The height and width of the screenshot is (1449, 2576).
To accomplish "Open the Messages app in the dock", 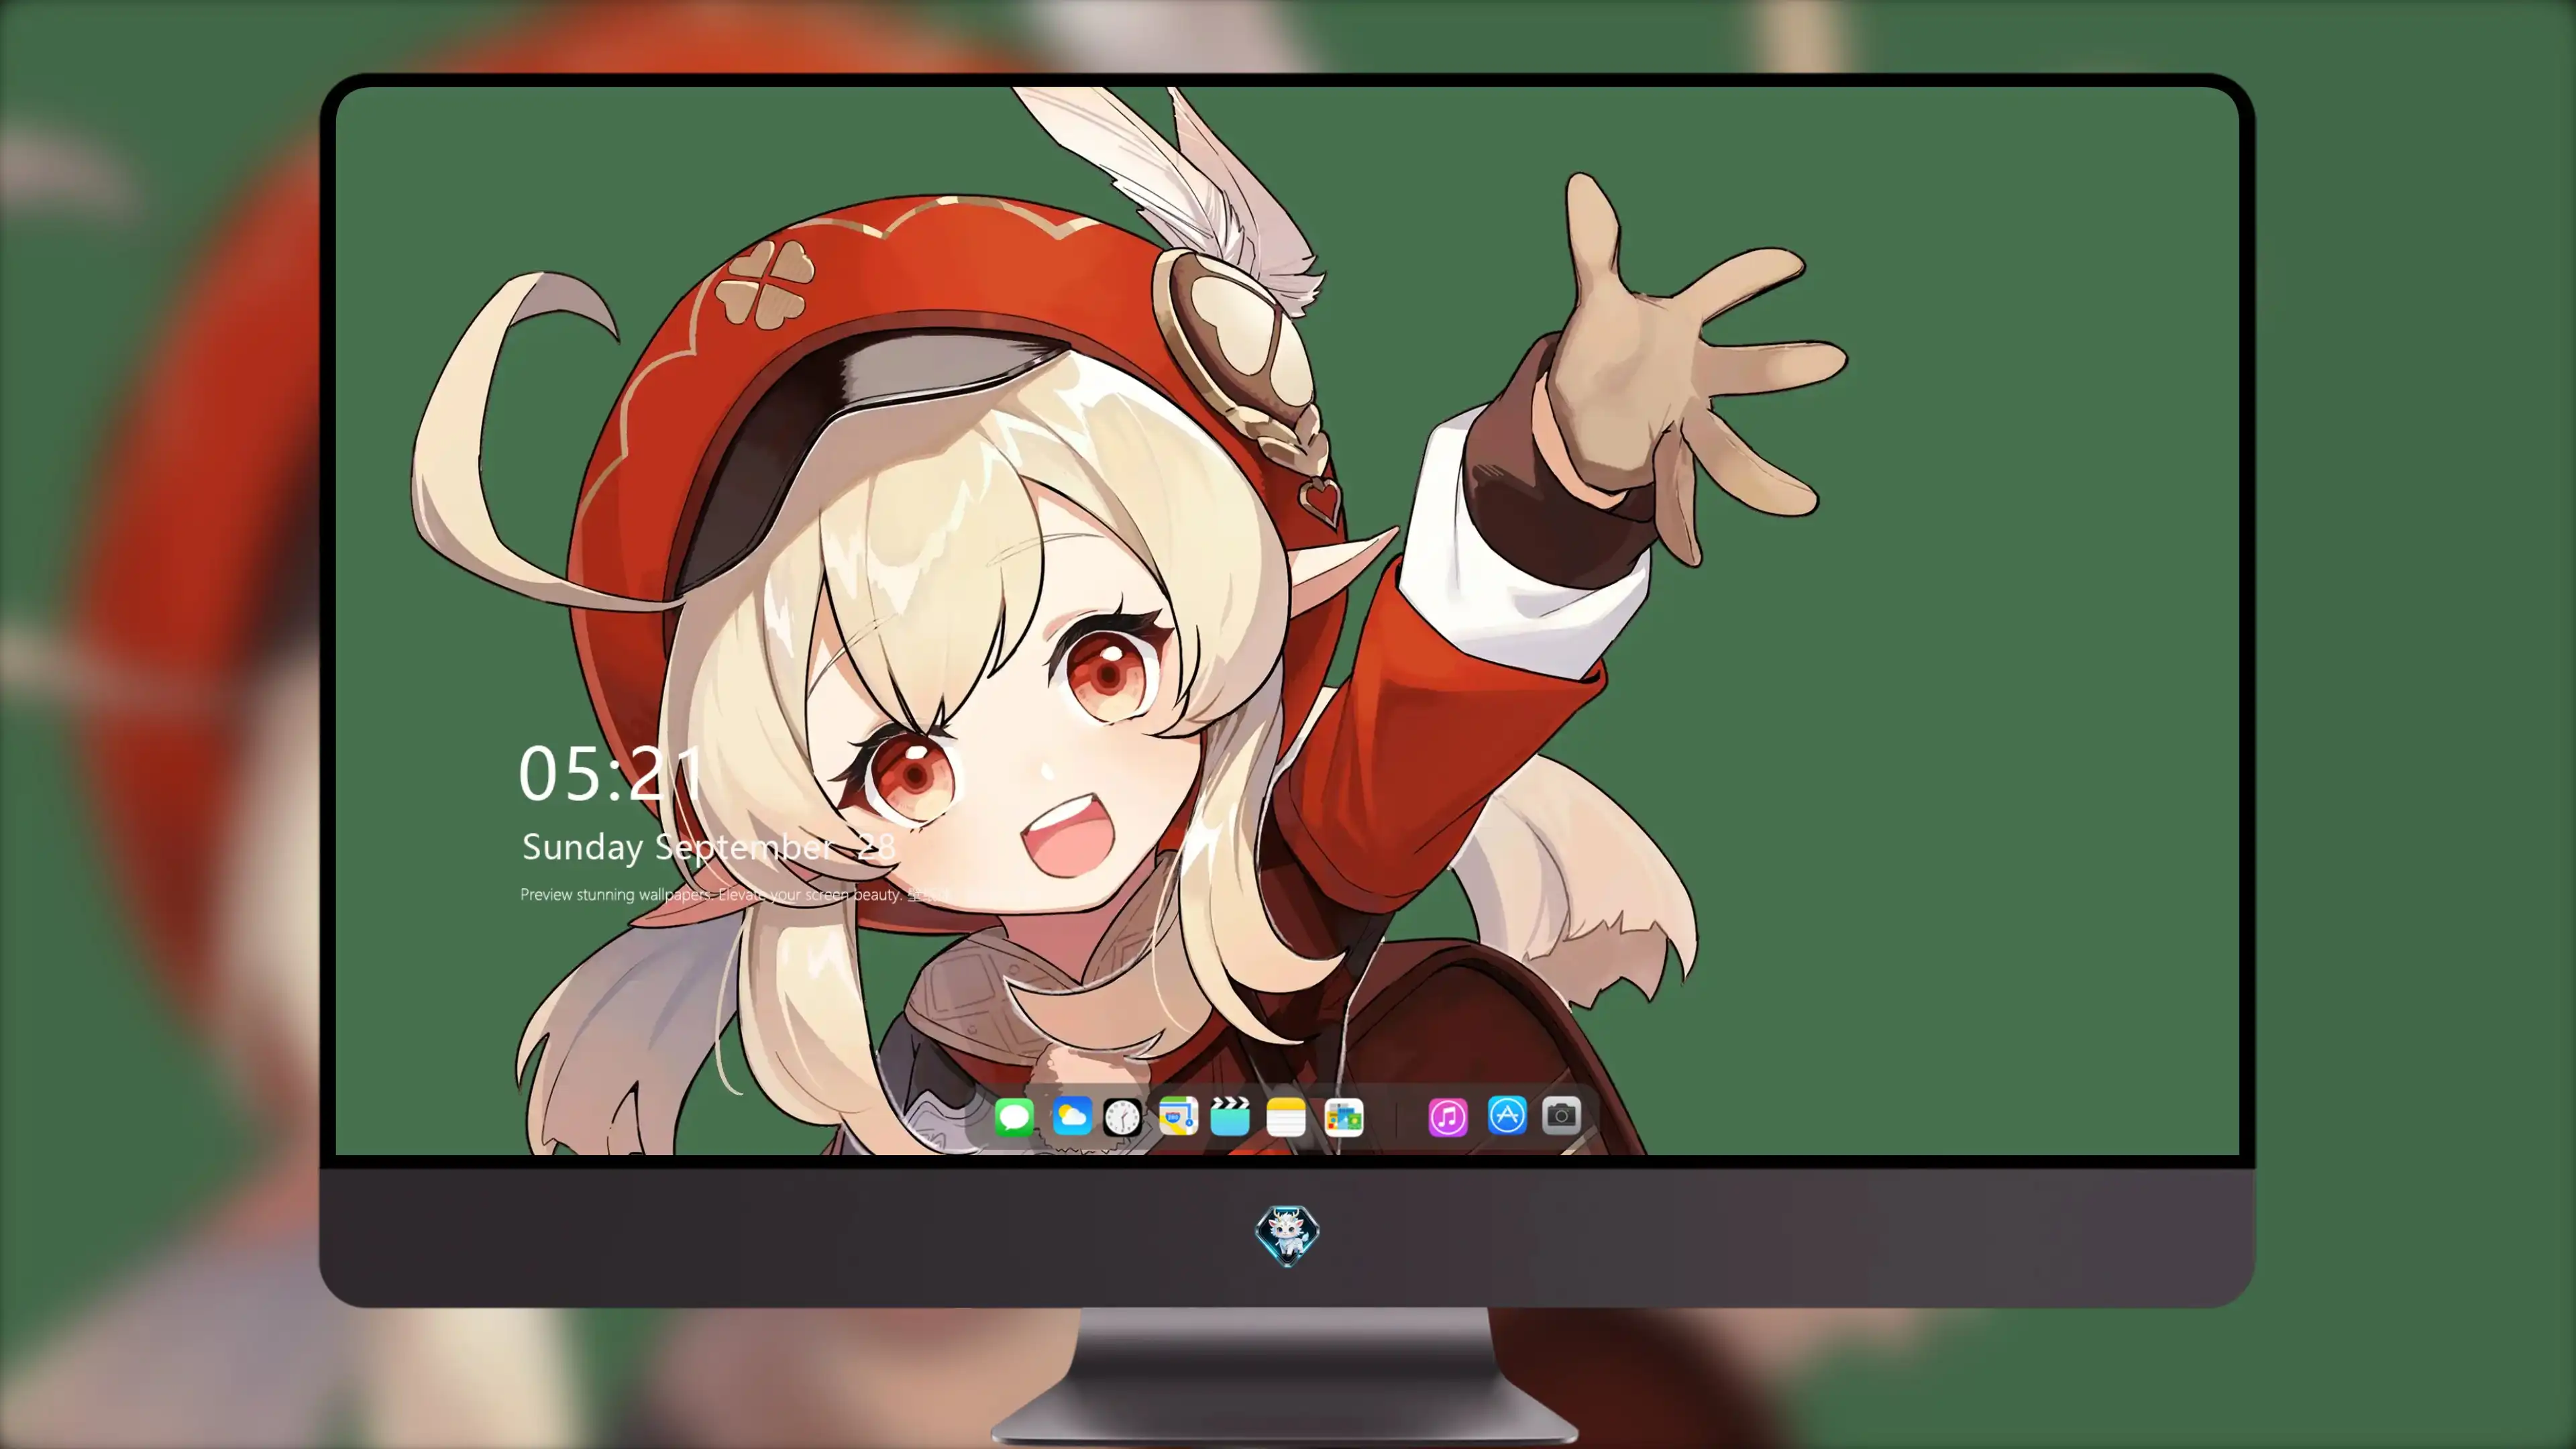I will (1014, 1116).
